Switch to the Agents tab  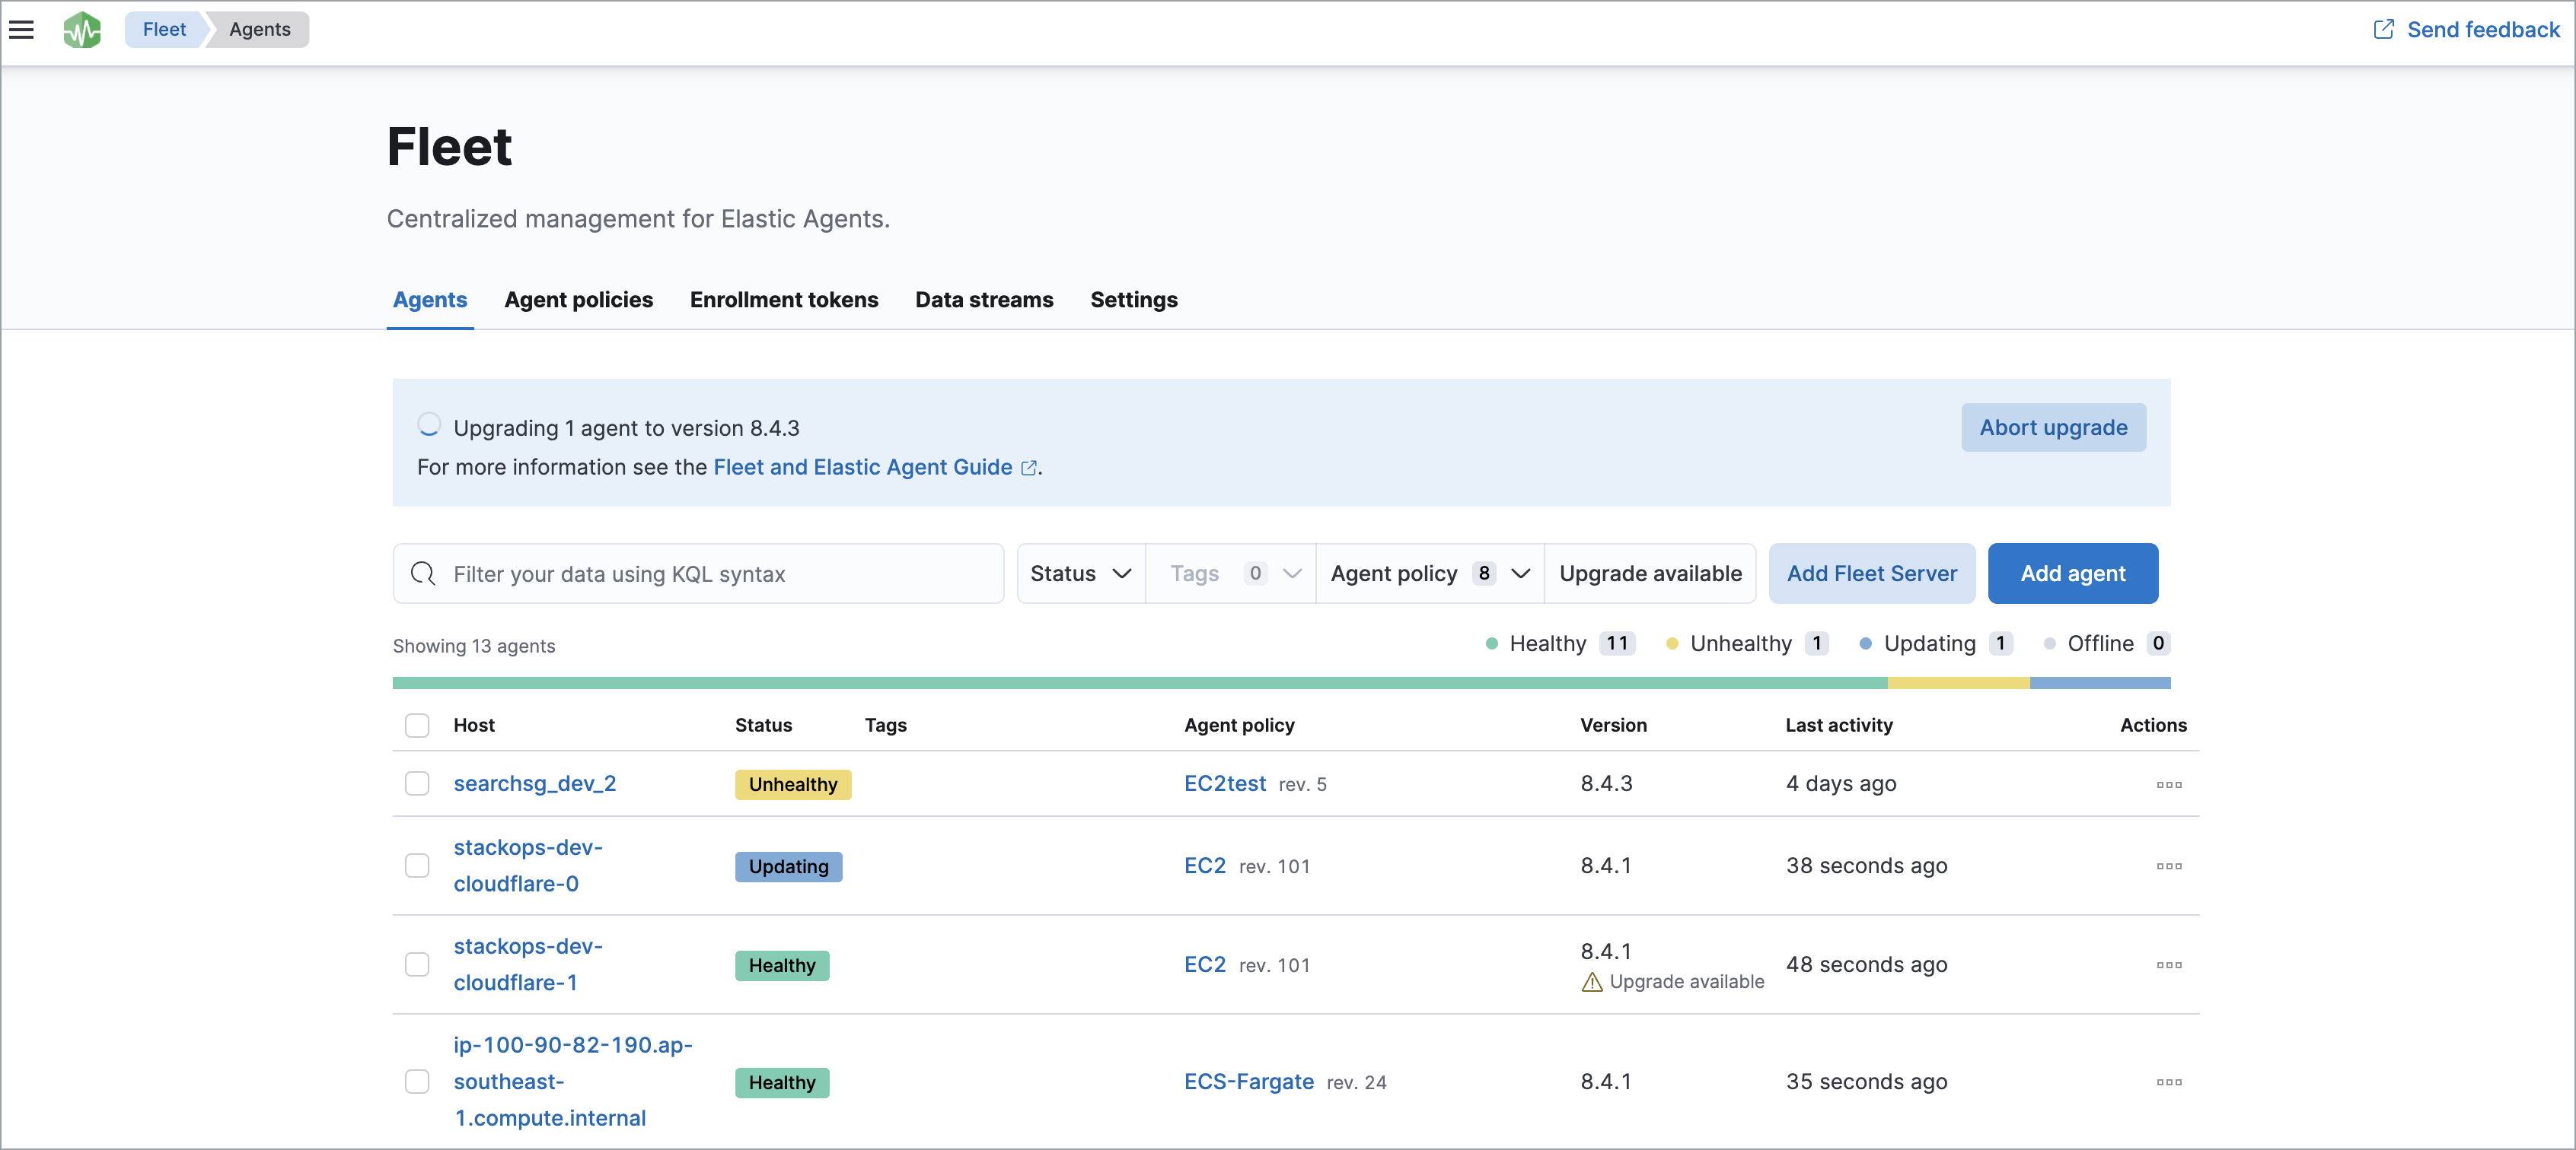click(x=430, y=300)
